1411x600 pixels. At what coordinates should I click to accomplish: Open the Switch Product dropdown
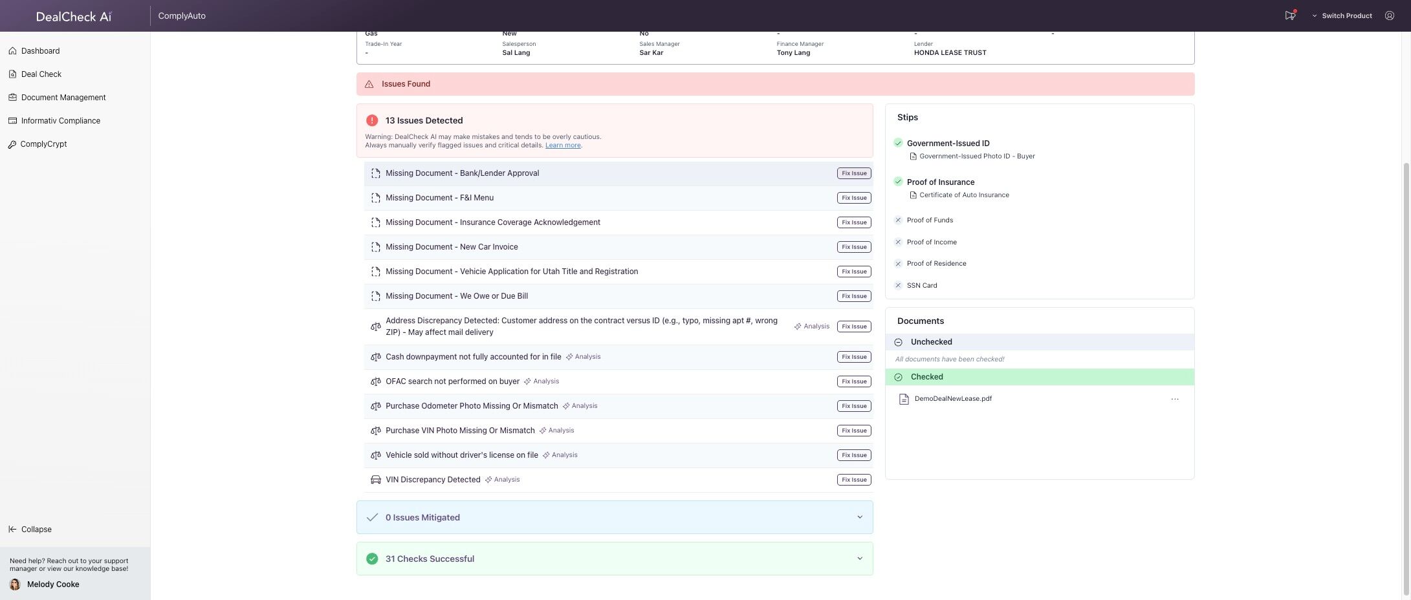click(1342, 16)
